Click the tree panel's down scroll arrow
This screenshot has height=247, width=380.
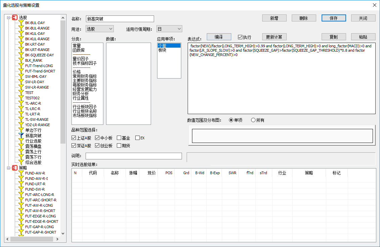[63, 234]
